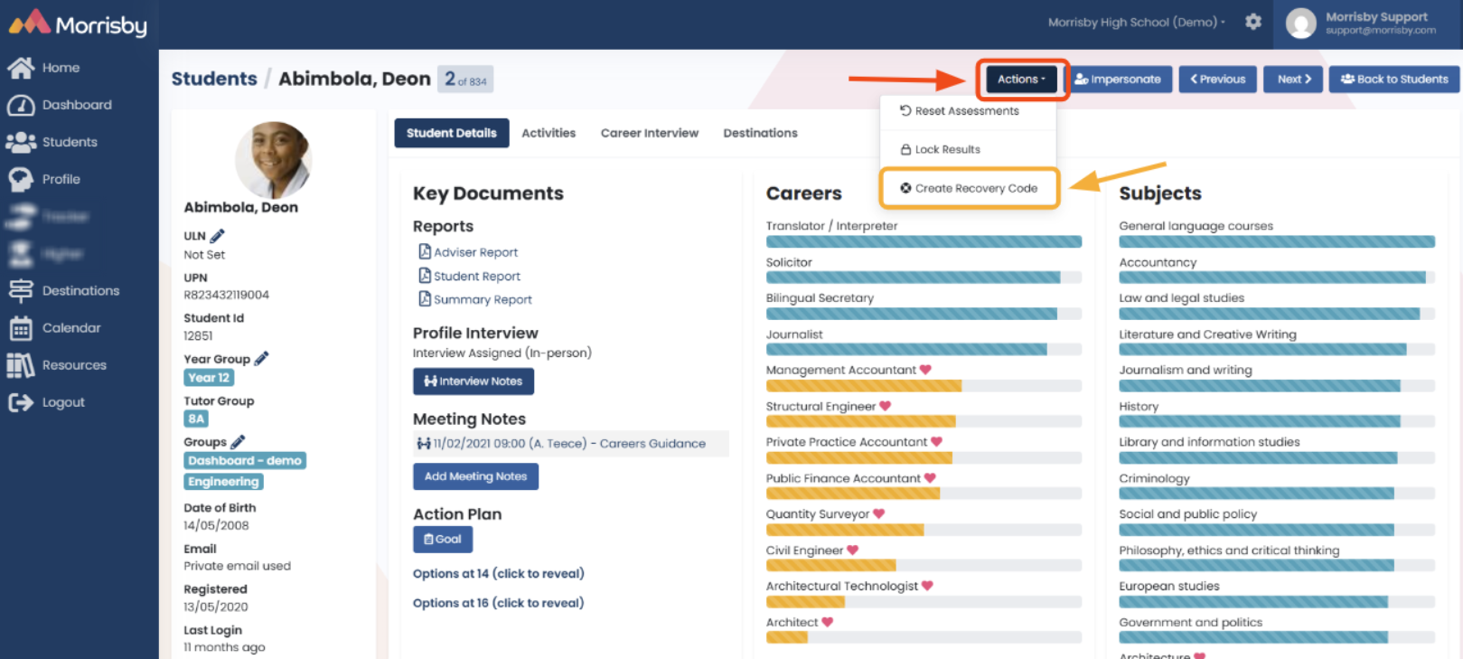This screenshot has width=1463, height=659.
Task: Click the Dashboard - demo group tag
Action: point(245,460)
